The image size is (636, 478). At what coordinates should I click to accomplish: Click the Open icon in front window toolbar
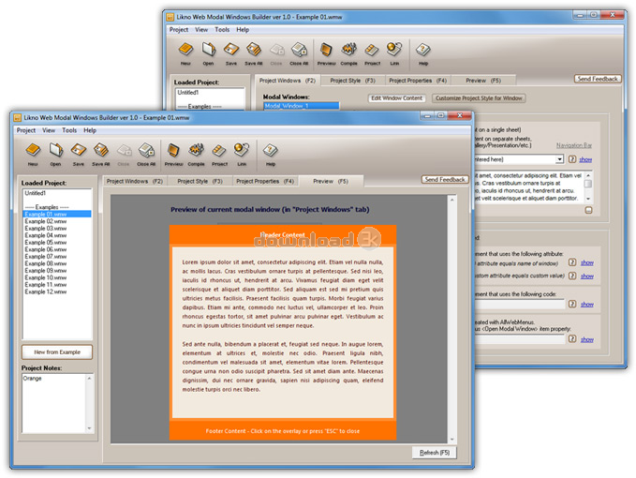pyautogui.click(x=56, y=151)
